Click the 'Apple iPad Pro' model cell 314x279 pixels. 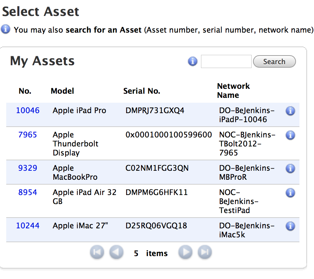pos(79,110)
